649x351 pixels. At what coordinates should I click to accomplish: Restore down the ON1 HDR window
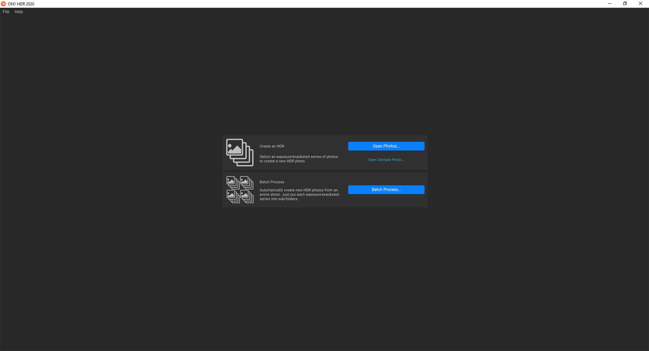point(625,4)
